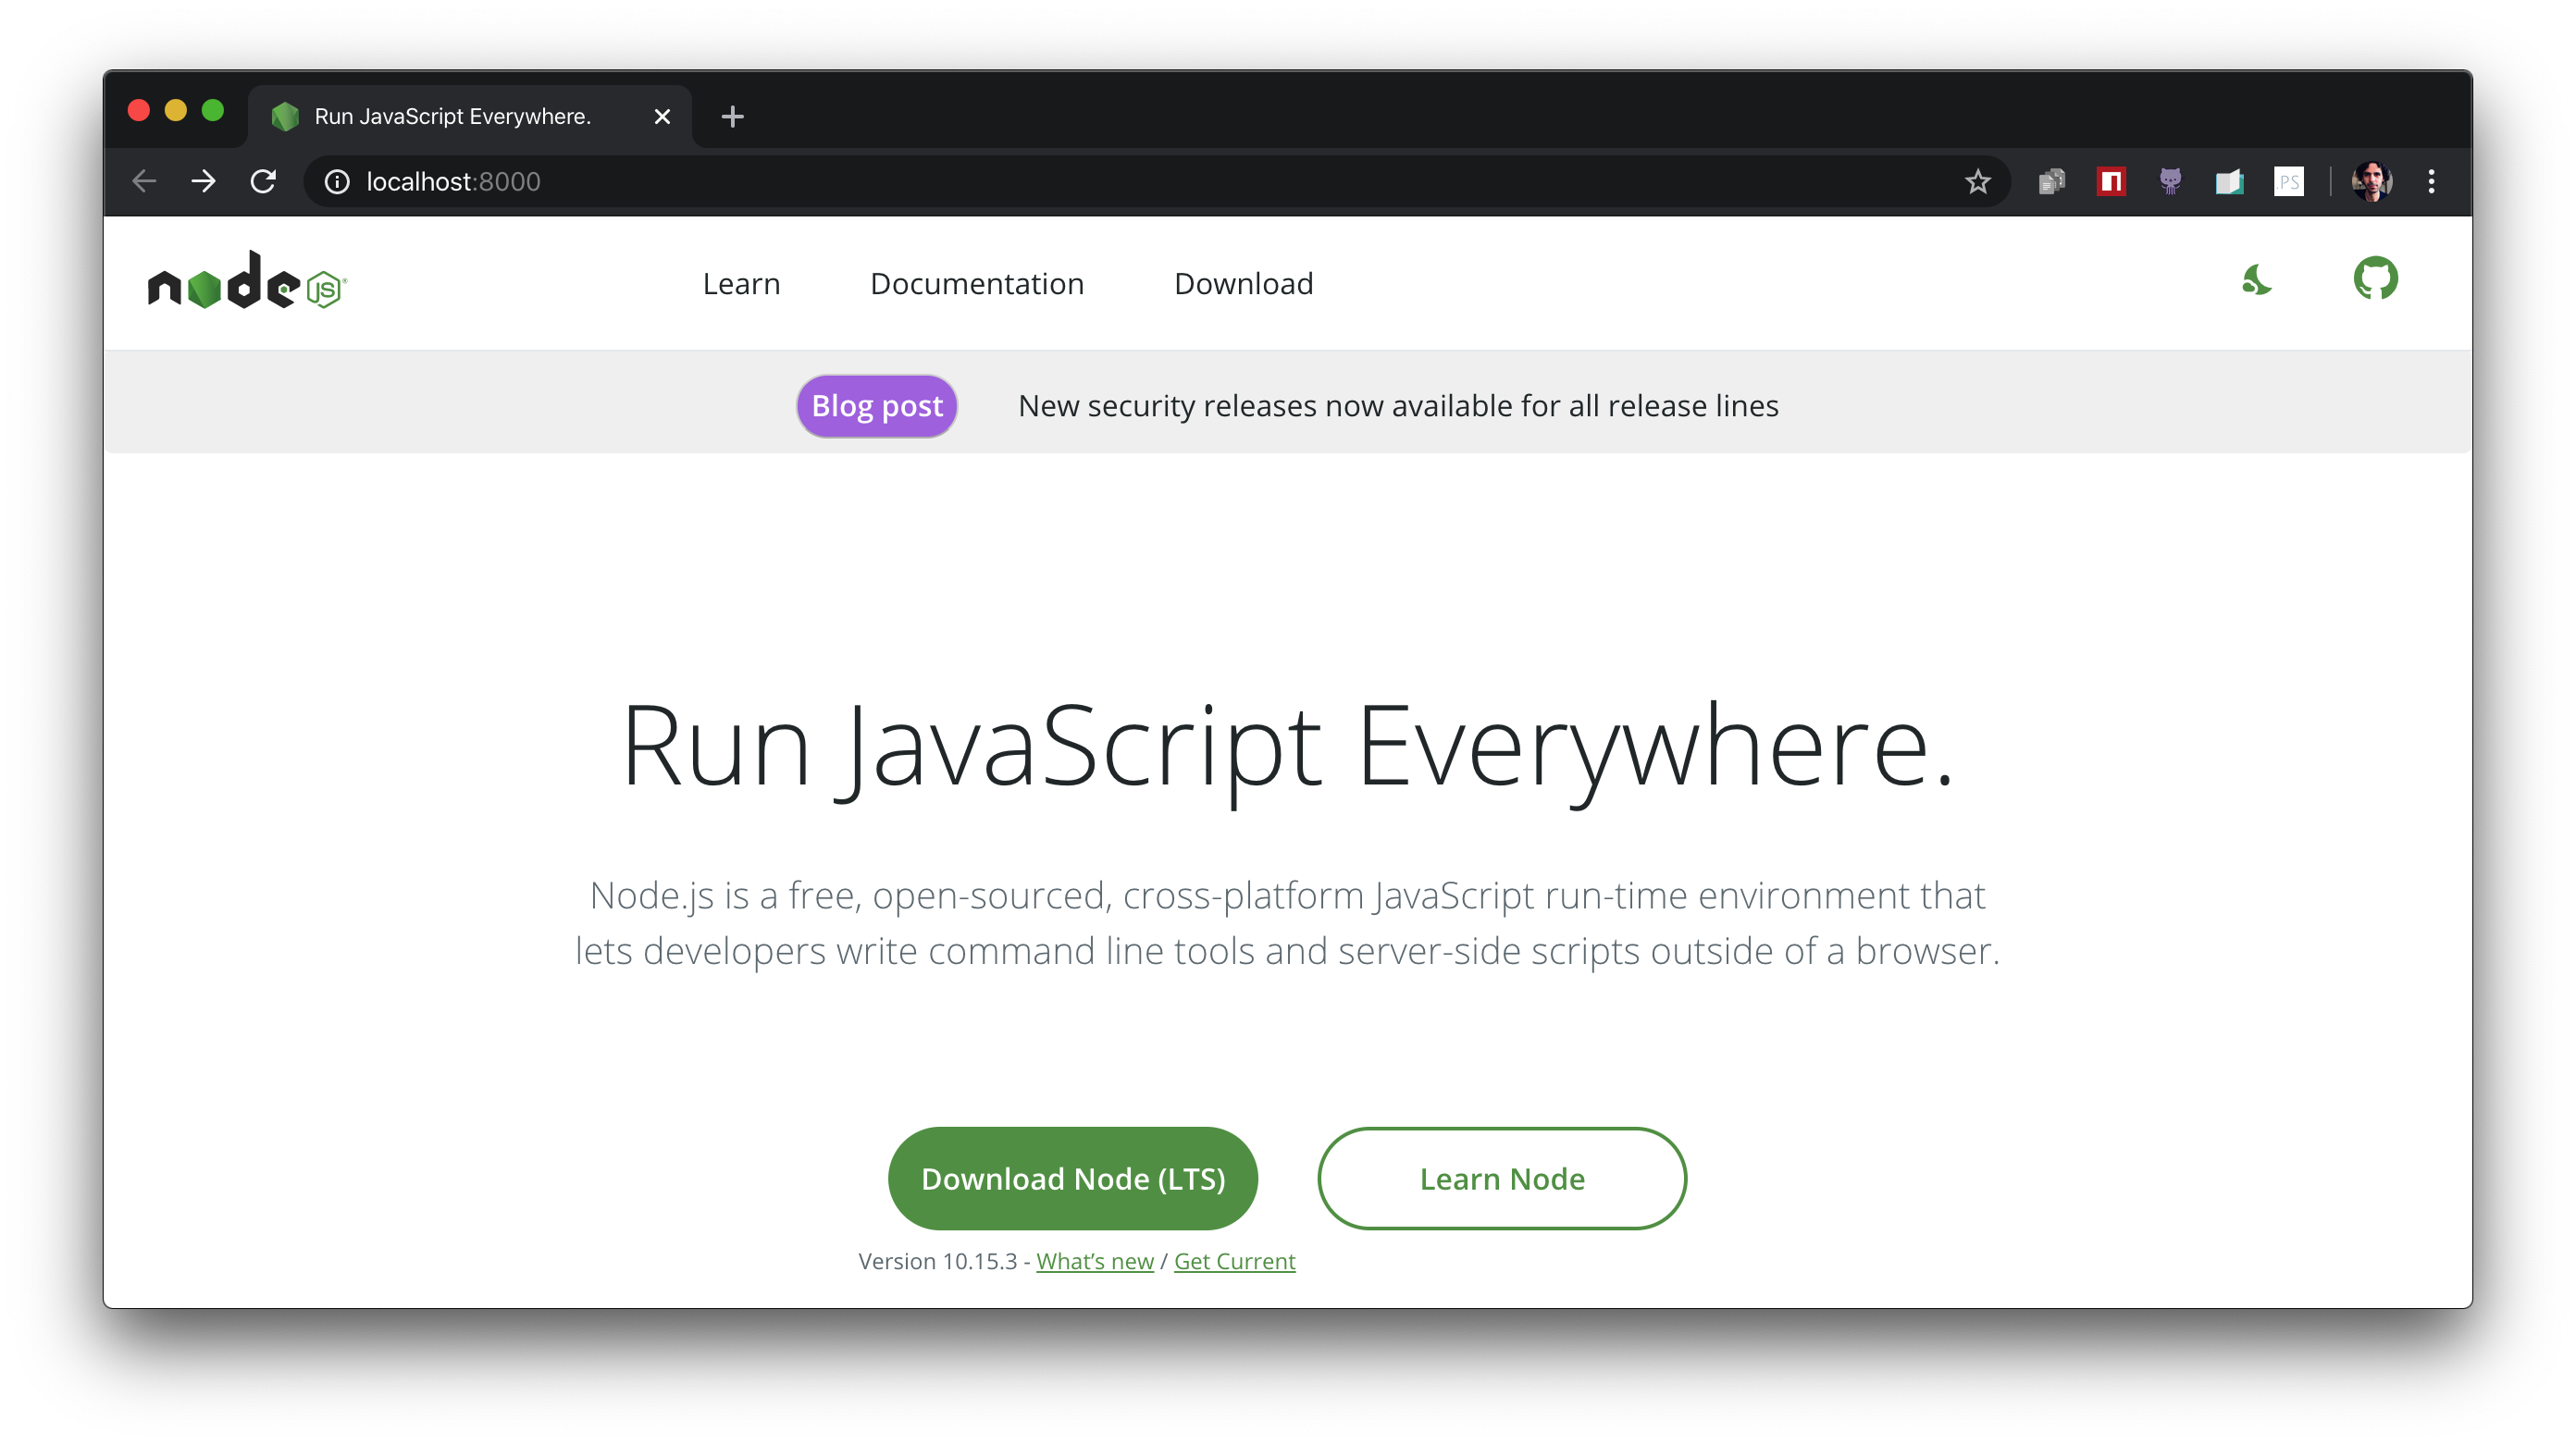The width and height of the screenshot is (2576, 1445).
Task: Open the Download navigation item
Action: 1243,283
